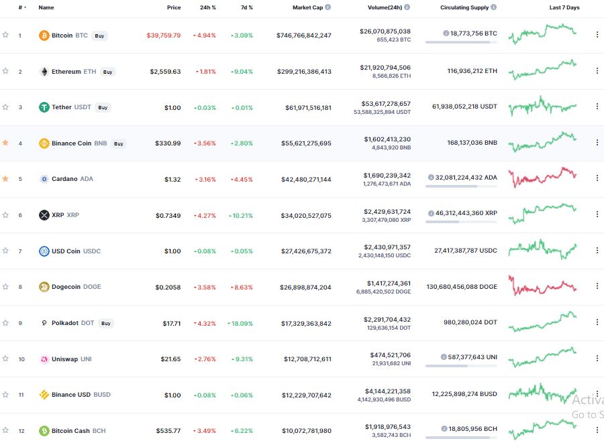Open the Bitcoin Cash row options menu
The height and width of the screenshot is (443, 604).
pos(597,430)
